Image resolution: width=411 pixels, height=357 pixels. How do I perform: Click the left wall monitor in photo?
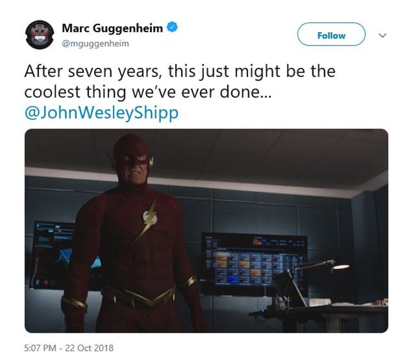53,255
